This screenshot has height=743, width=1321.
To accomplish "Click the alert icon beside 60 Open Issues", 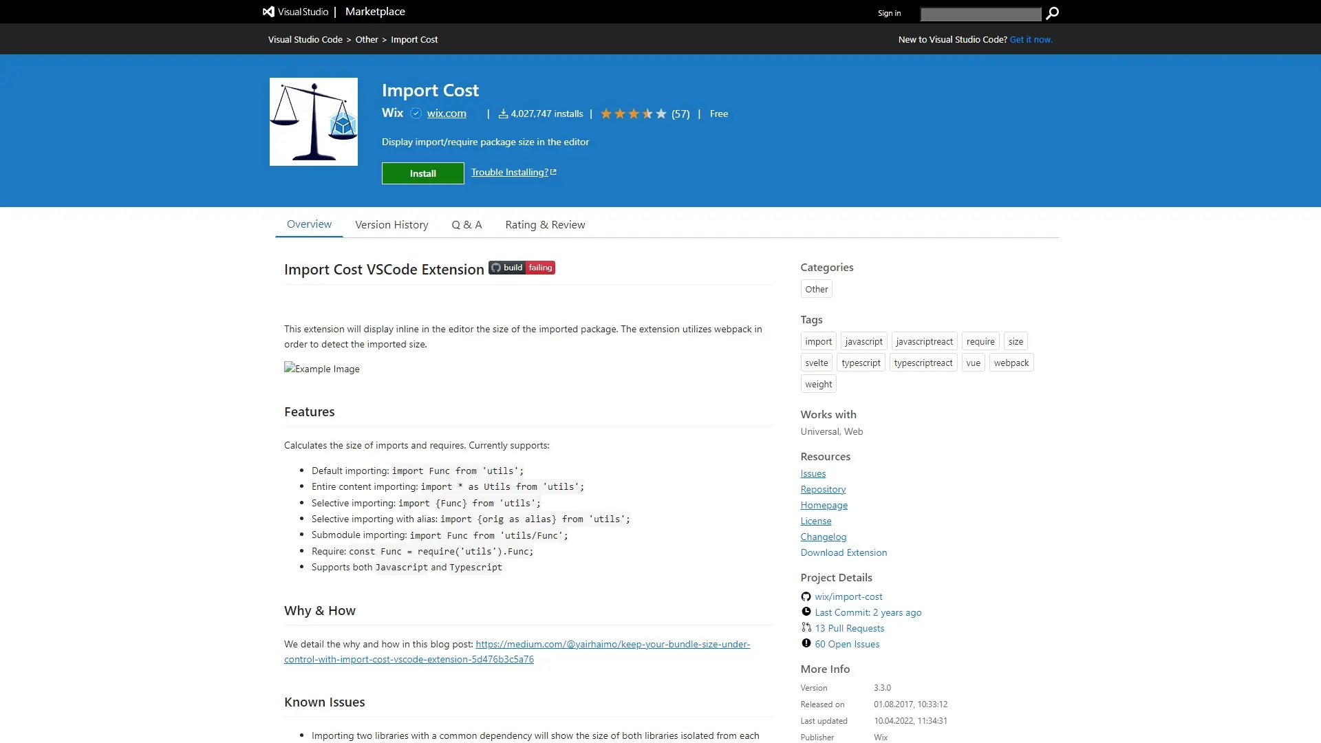I will (806, 643).
